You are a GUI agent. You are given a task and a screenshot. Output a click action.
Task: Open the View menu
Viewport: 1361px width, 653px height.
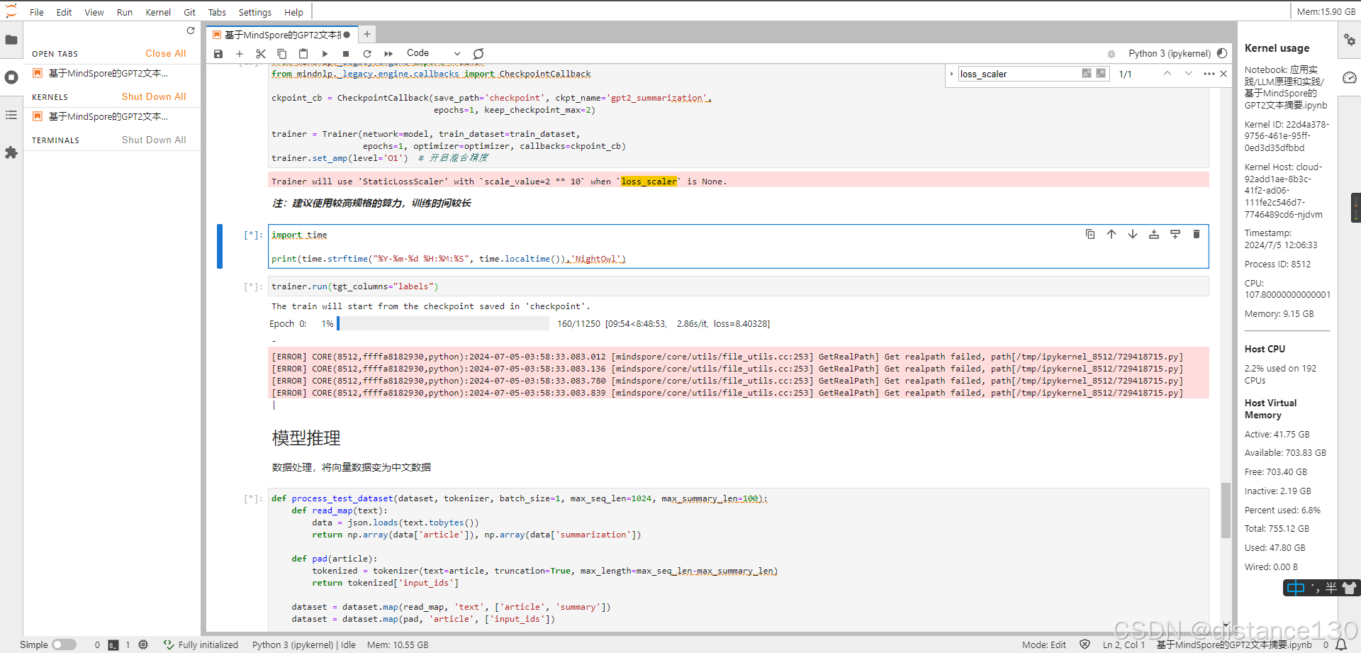pos(94,12)
